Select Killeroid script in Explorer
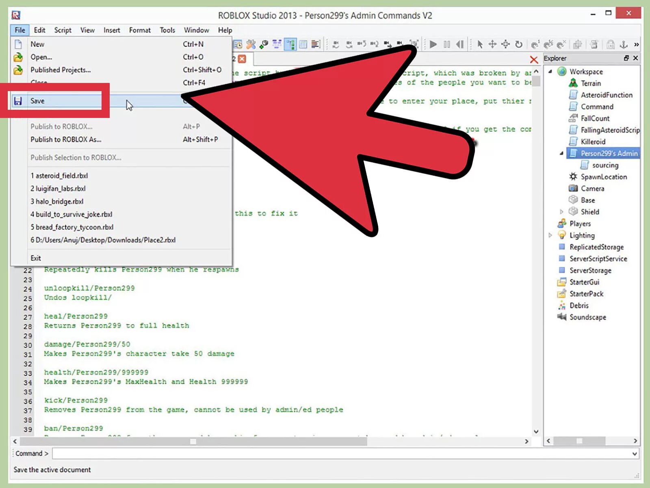 [x=593, y=142]
